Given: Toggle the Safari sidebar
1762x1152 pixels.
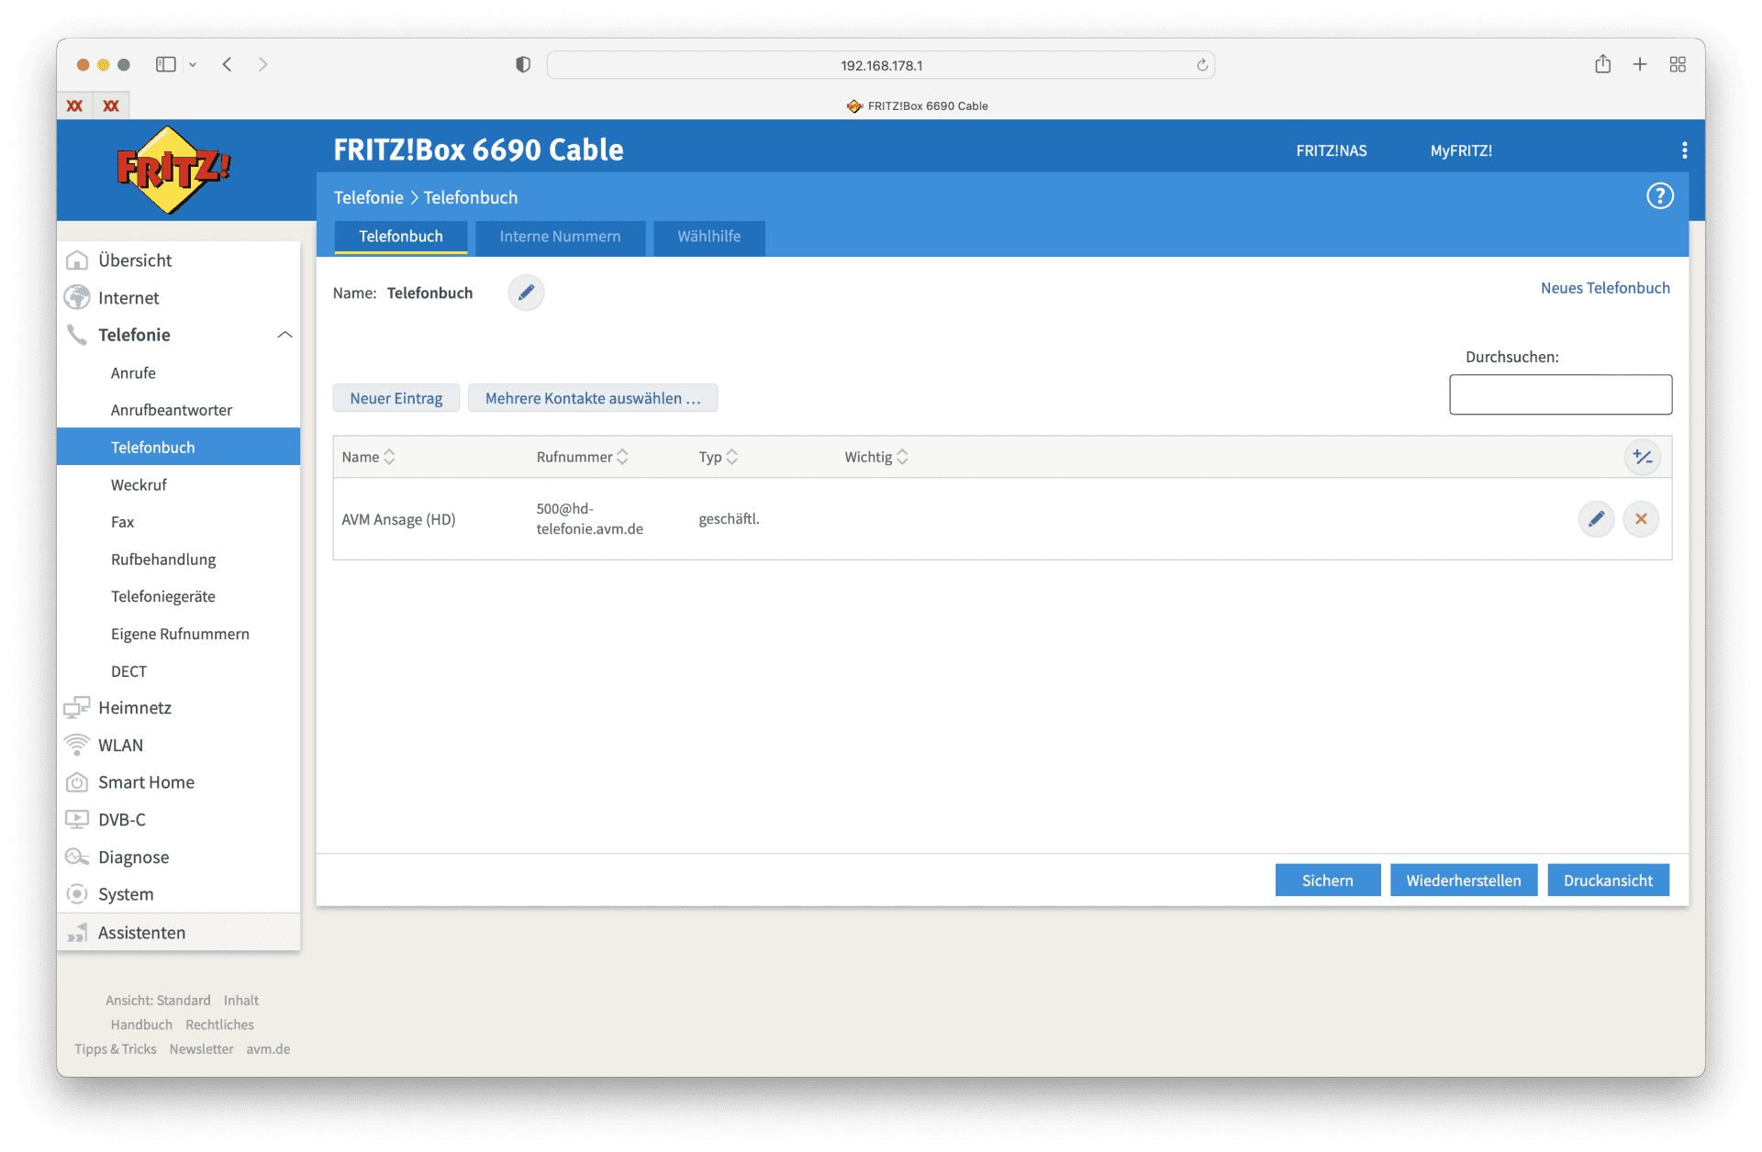Looking at the screenshot, I should (x=165, y=64).
